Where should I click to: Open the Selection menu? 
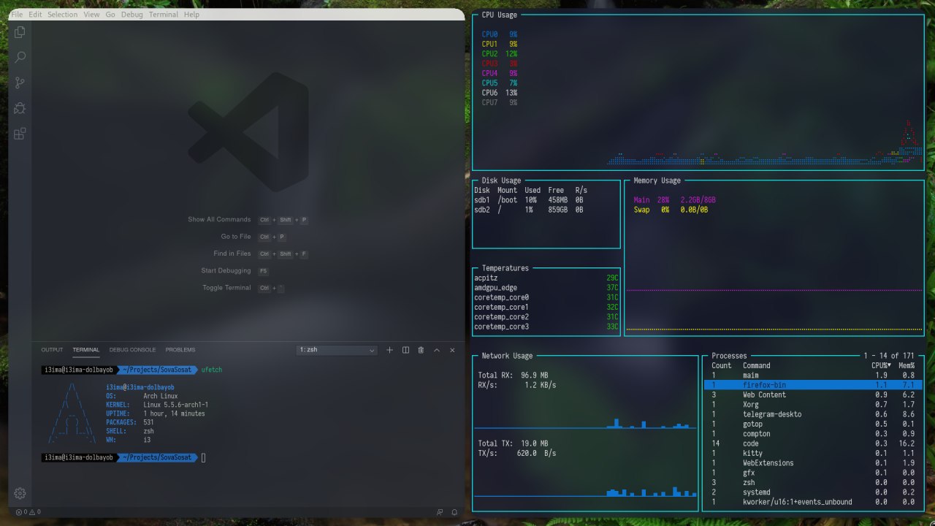point(63,15)
